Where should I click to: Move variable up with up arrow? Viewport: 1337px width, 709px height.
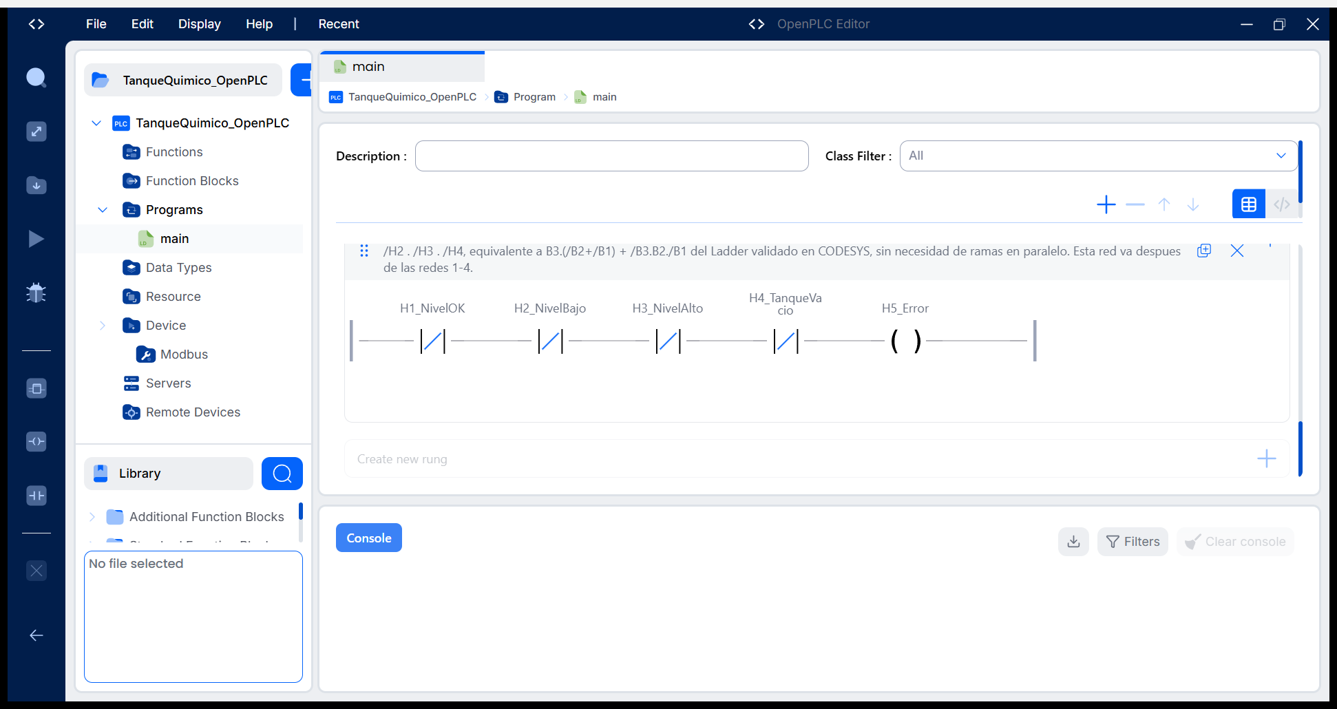coord(1164,204)
